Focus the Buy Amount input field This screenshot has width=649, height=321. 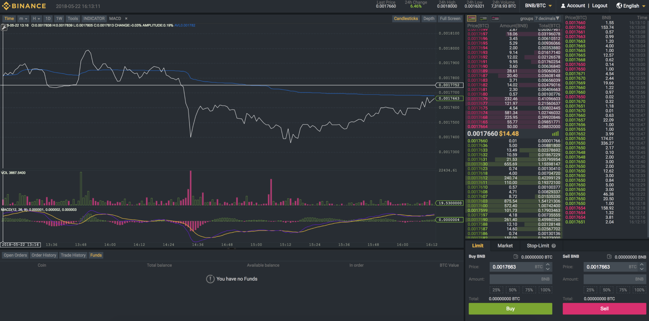pyautogui.click(x=521, y=279)
